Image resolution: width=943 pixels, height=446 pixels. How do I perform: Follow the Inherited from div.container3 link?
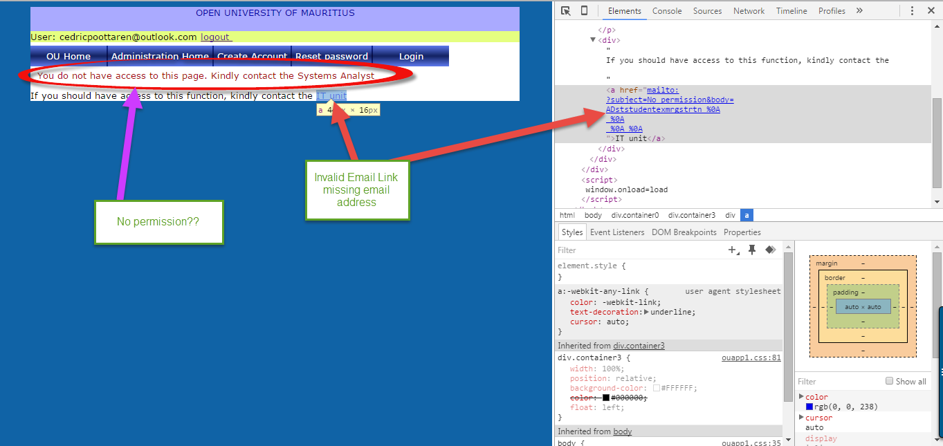pyautogui.click(x=639, y=346)
